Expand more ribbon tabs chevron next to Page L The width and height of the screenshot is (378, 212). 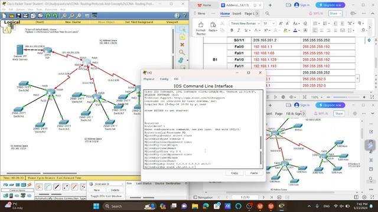(257, 14)
